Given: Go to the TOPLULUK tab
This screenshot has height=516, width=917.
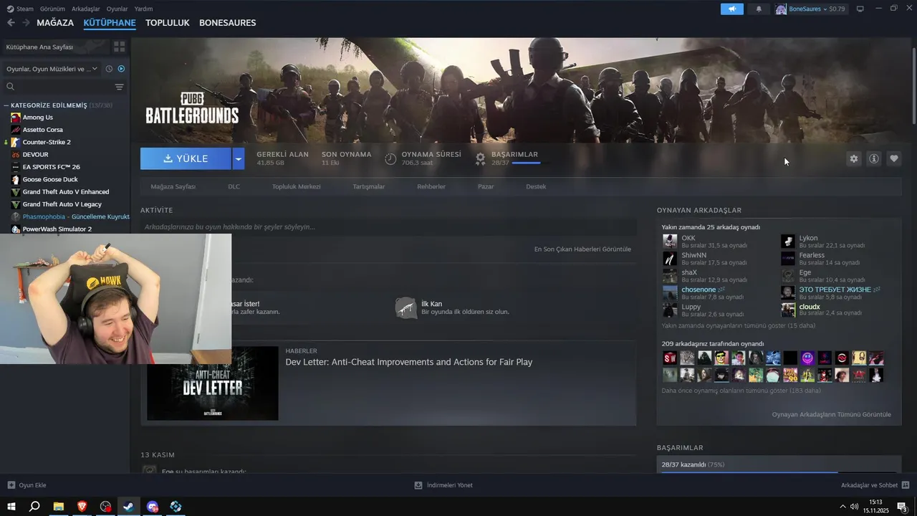Looking at the screenshot, I should pos(167,23).
